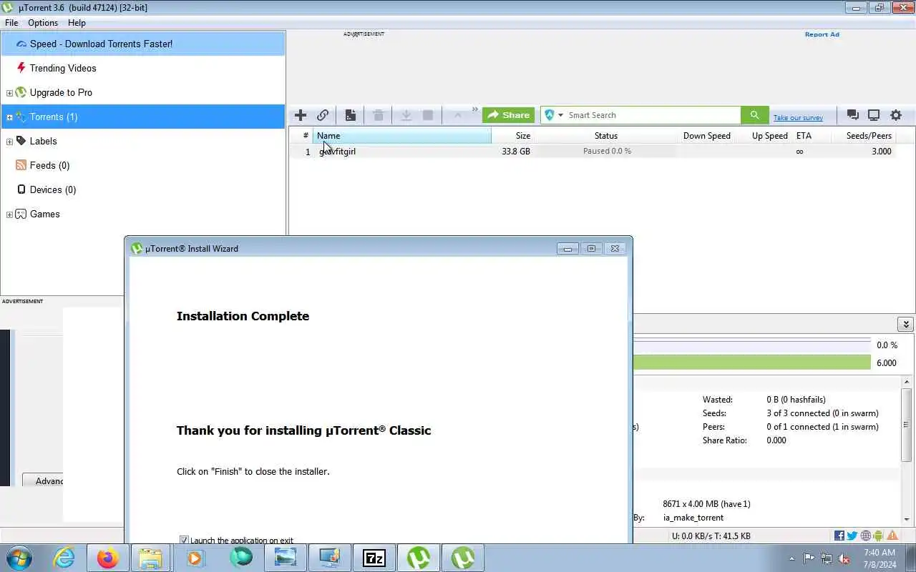Click the Paused 0.0 % status progress bar
This screenshot has height=572, width=916.
click(607, 152)
